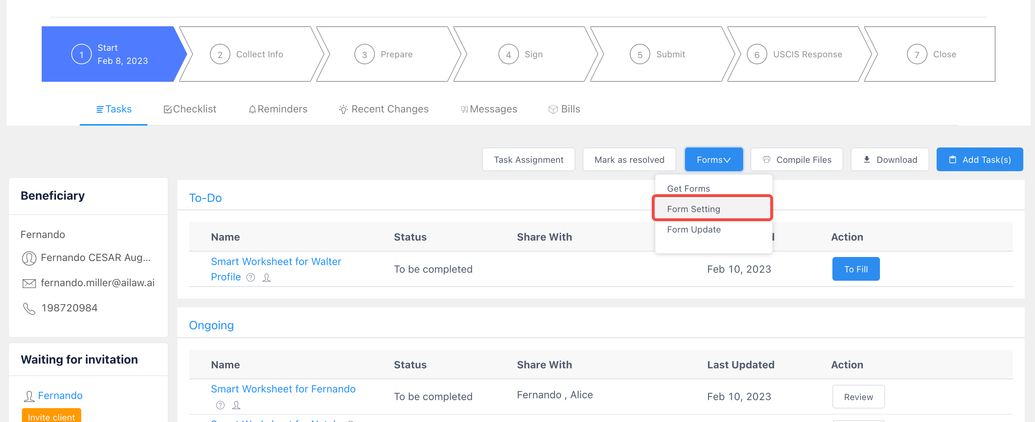Click the To Fill action button

point(855,269)
